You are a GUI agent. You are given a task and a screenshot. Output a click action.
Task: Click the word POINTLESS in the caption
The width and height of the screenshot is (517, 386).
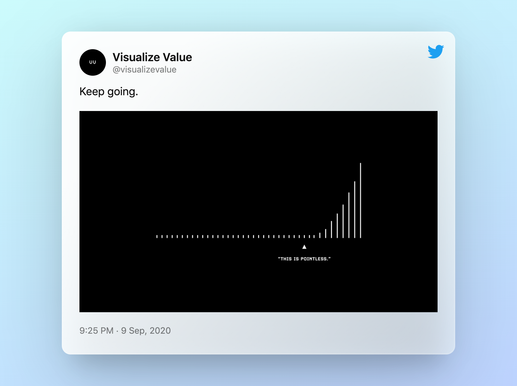pos(314,259)
